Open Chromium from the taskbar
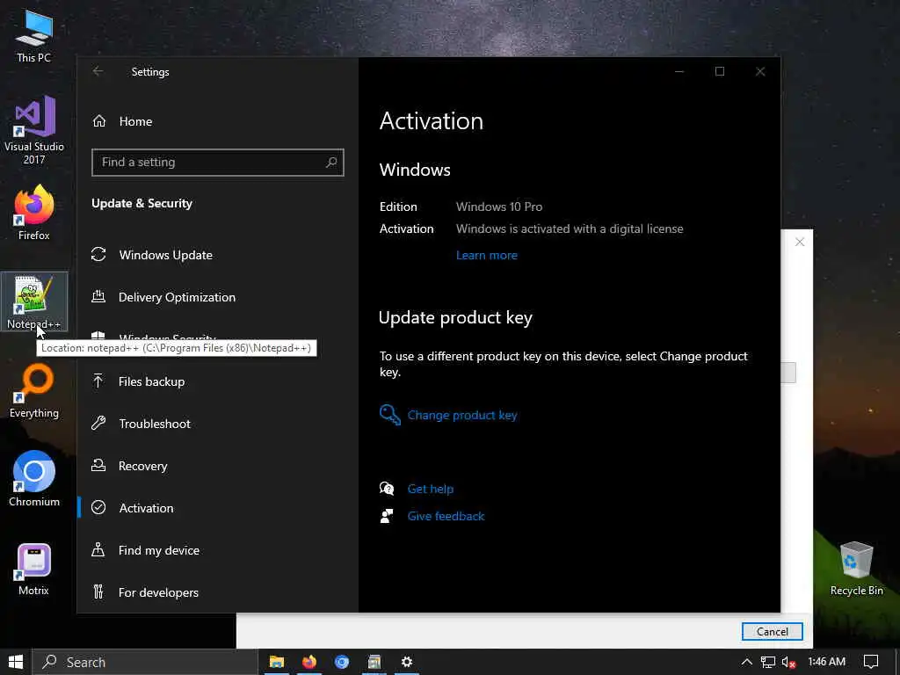 click(342, 663)
